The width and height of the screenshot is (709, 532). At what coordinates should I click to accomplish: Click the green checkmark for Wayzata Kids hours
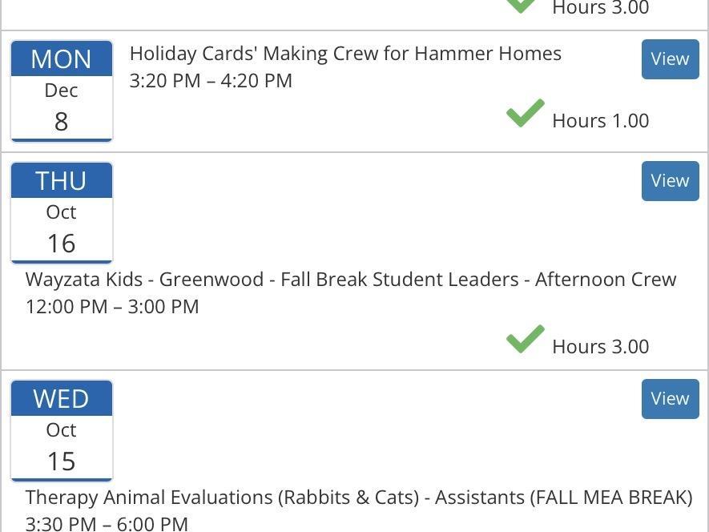525,340
